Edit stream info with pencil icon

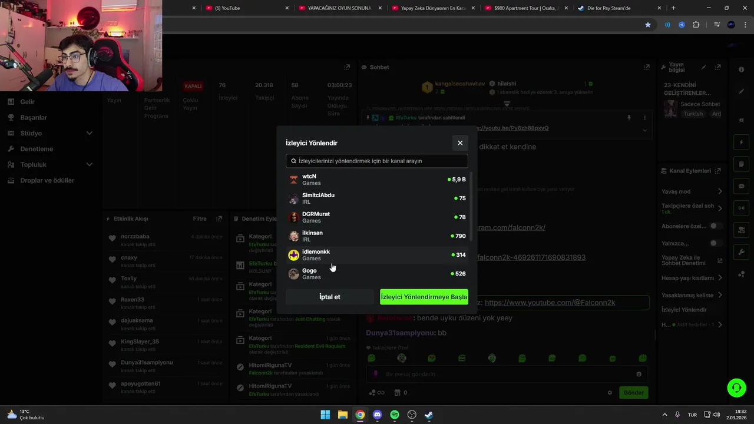703,67
